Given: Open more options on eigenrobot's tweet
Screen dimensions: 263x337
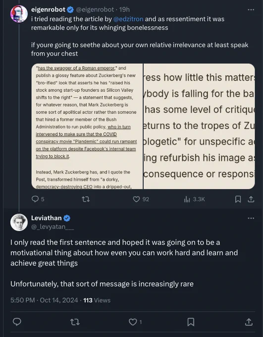Looking at the screenshot, I should (x=251, y=10).
